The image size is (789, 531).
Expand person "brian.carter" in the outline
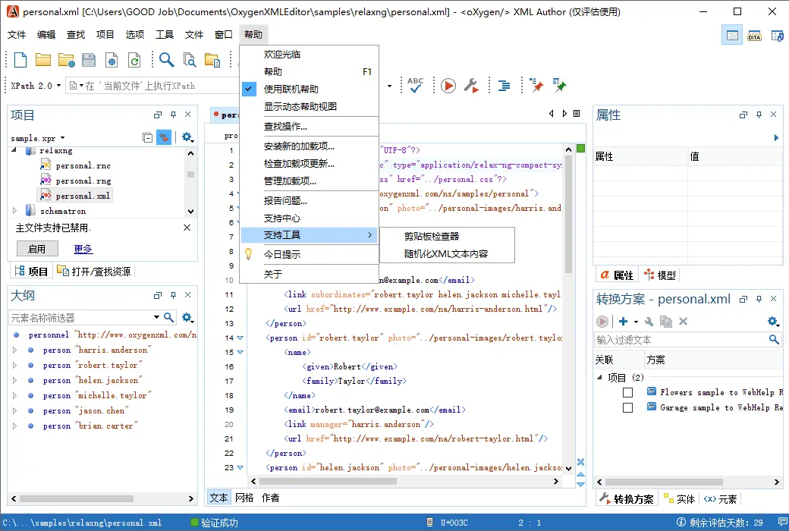point(14,426)
